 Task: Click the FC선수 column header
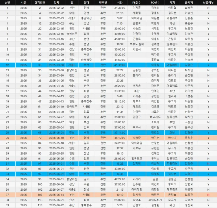[x=155, y=3]
